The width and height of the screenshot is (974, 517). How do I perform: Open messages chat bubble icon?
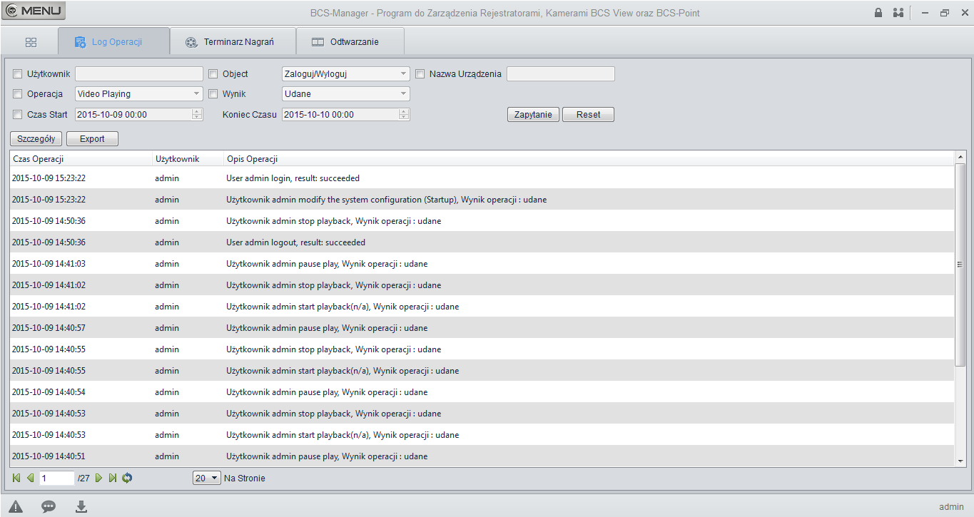[49, 506]
